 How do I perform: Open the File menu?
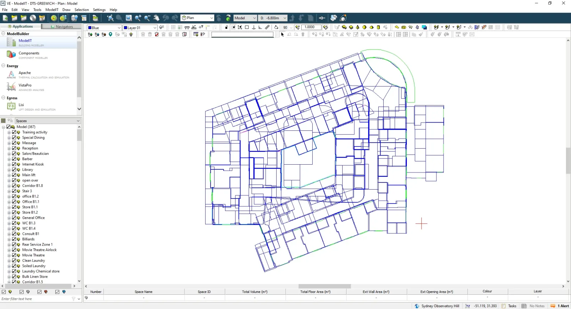5,10
